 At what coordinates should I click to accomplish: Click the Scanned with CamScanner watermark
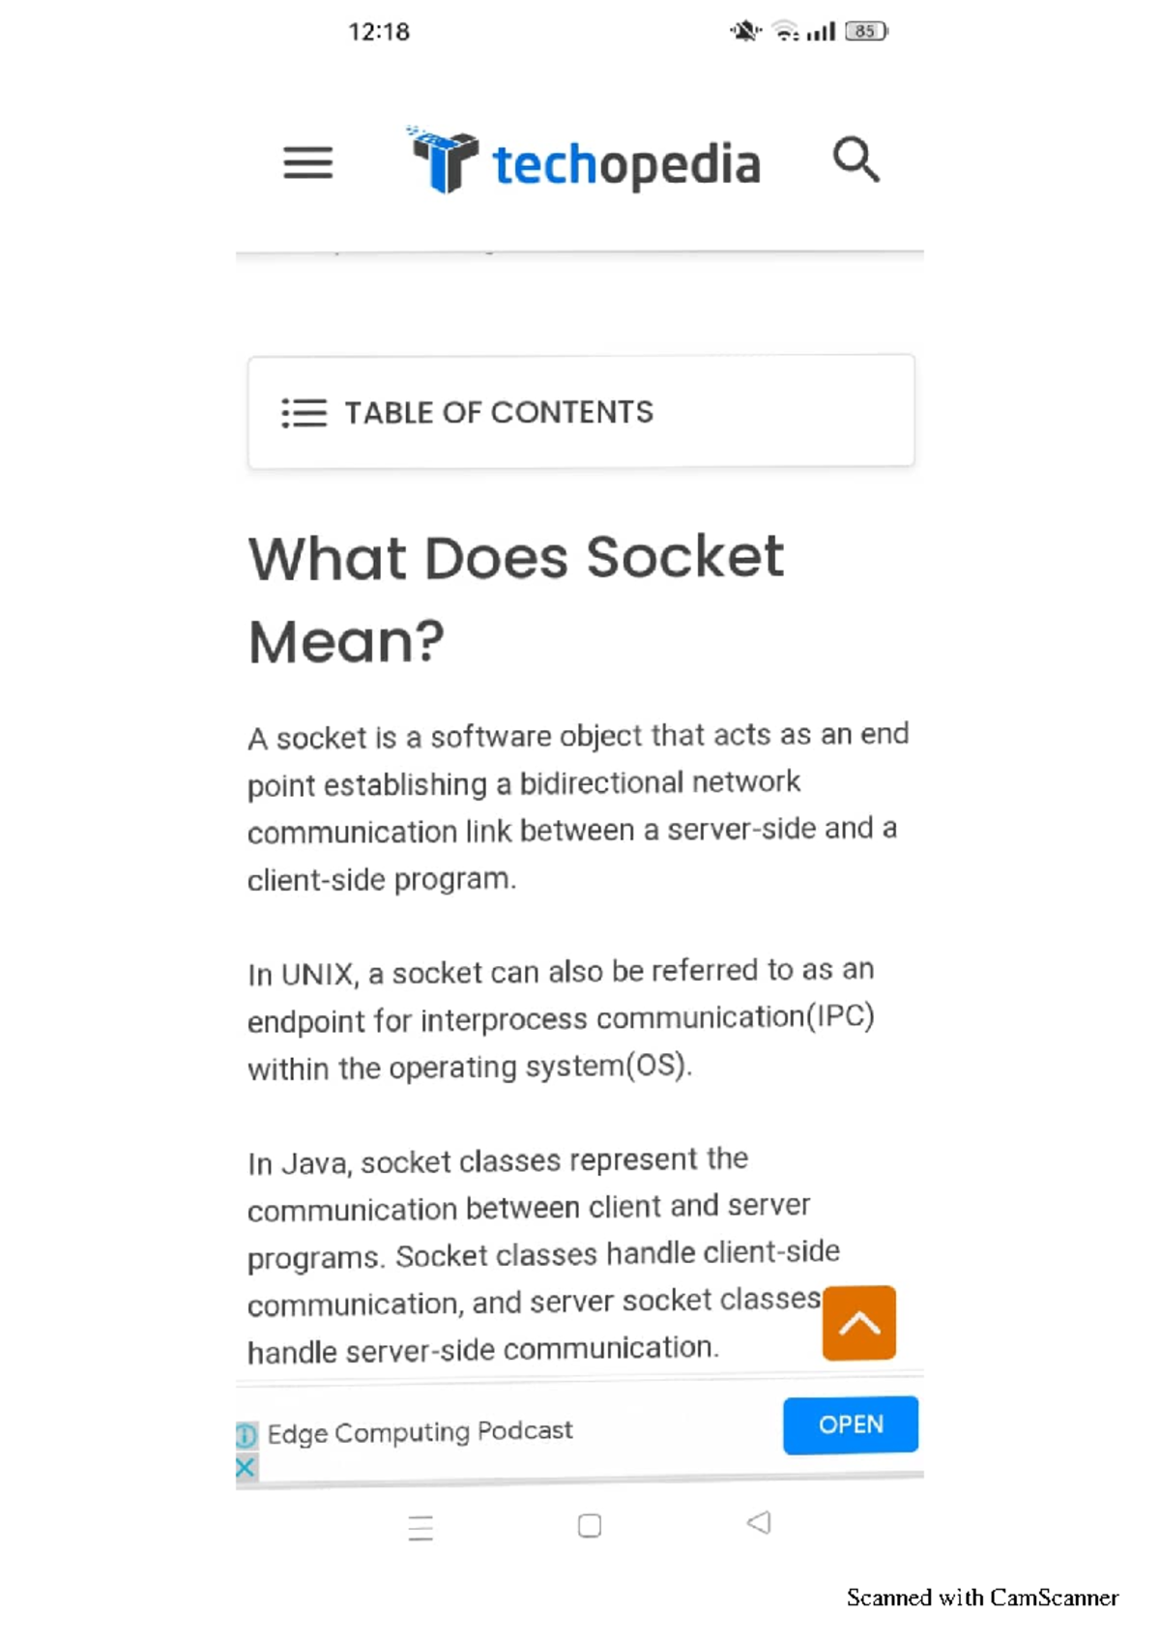pos(982,1598)
